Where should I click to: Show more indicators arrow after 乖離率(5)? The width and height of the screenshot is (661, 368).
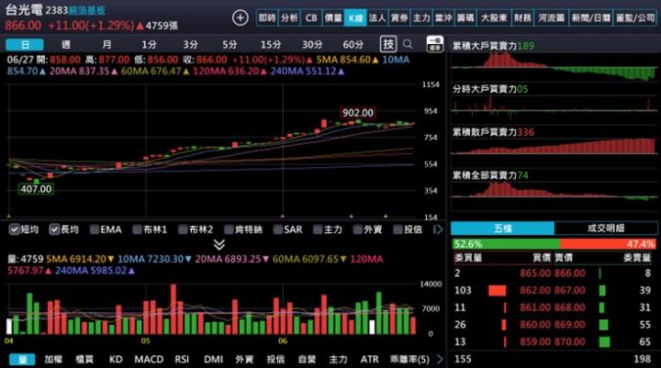440,359
